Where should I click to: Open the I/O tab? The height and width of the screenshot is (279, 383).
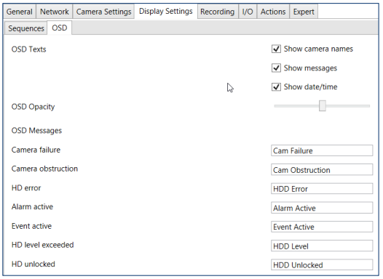248,12
